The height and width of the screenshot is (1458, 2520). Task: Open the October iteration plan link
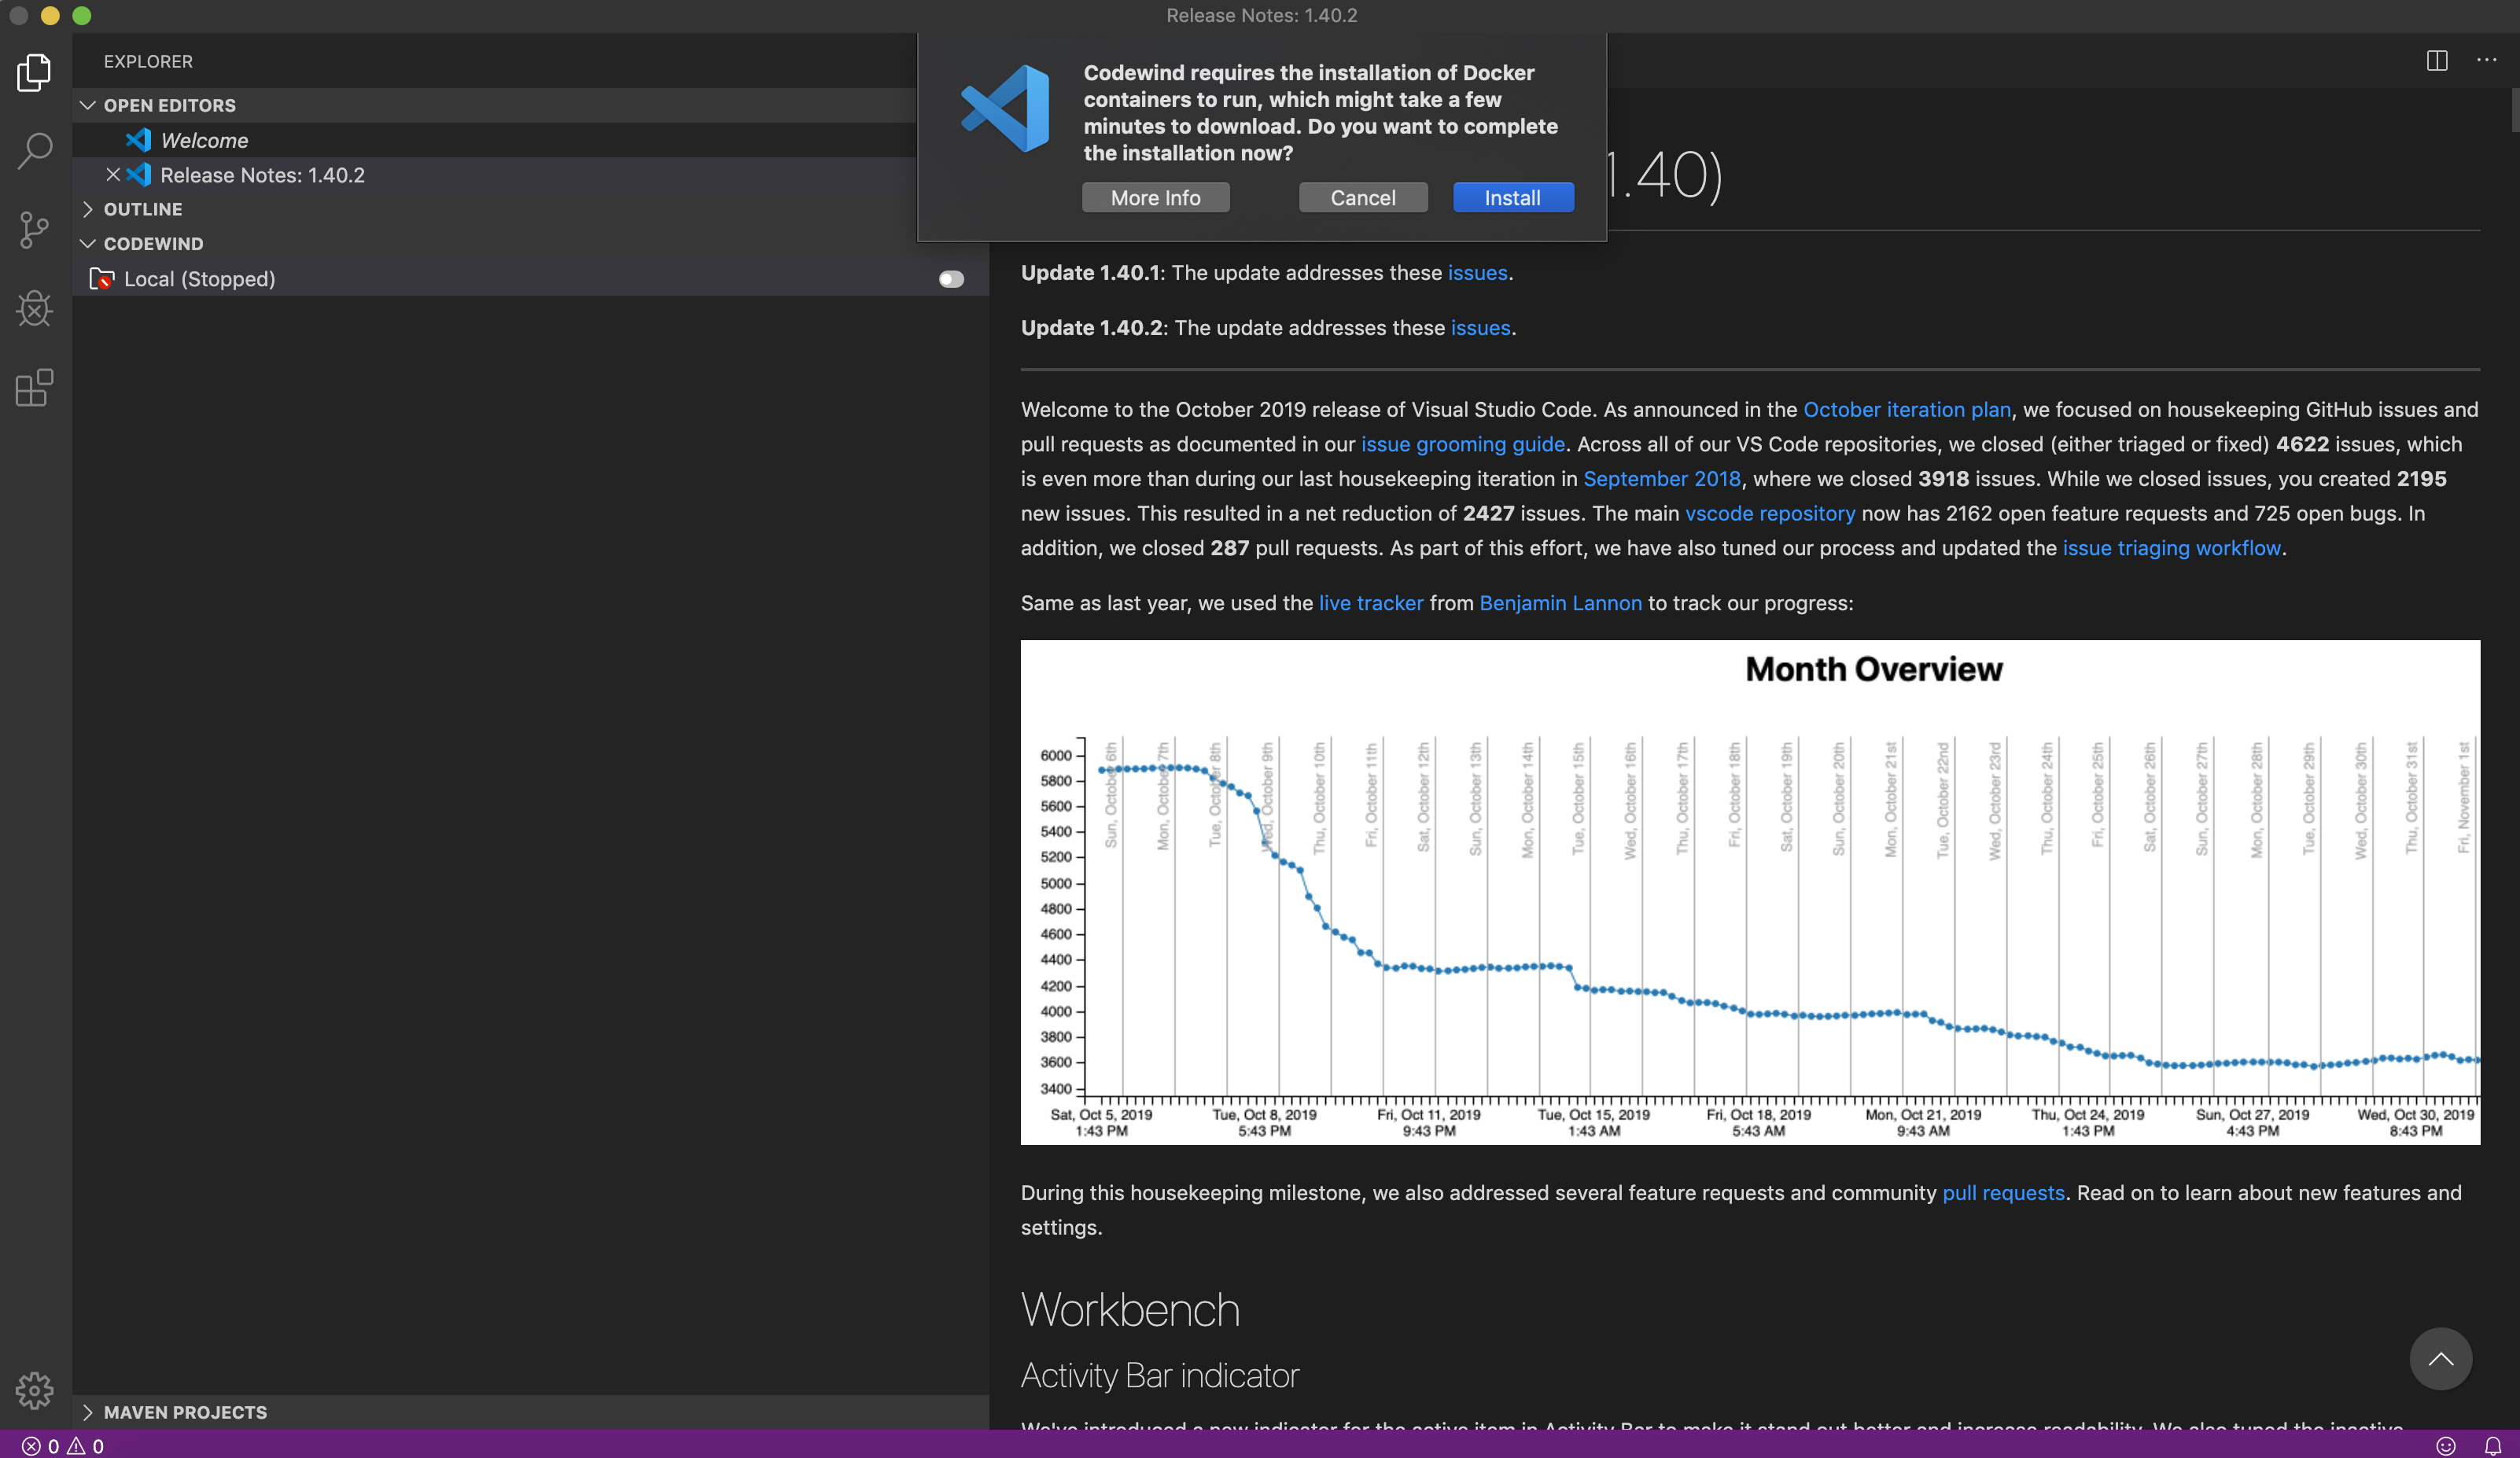click(1906, 410)
